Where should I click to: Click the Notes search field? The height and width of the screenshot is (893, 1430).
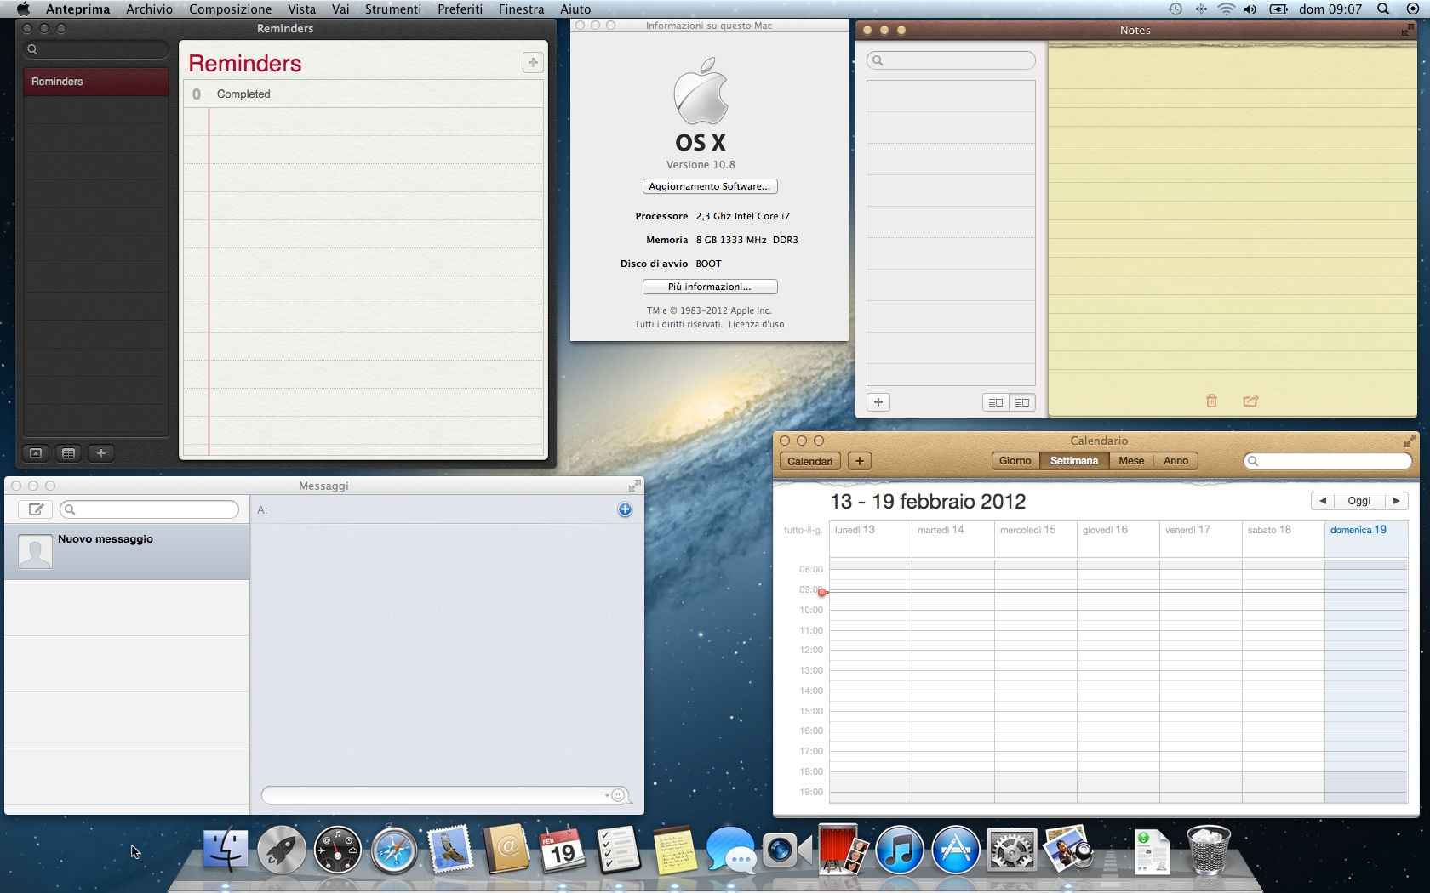tap(951, 60)
